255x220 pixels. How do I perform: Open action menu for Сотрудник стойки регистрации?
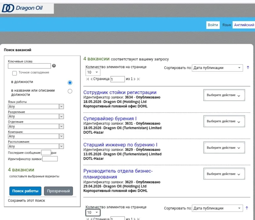224,95
